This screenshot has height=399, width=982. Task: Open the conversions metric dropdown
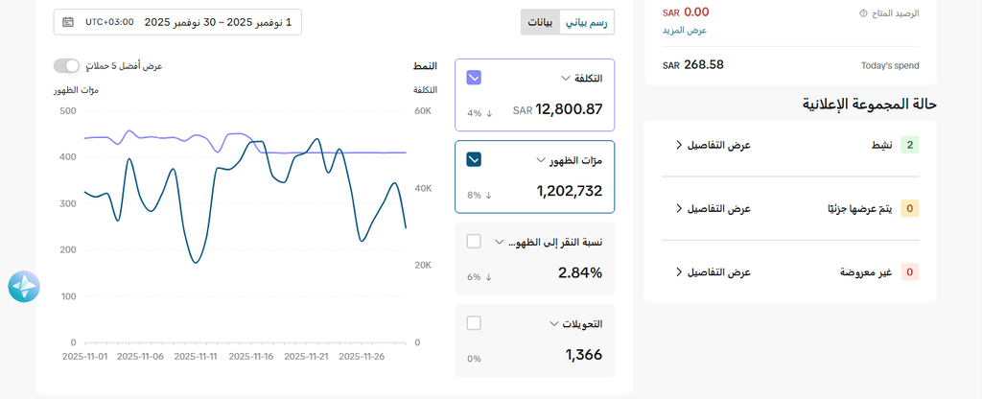pos(553,324)
